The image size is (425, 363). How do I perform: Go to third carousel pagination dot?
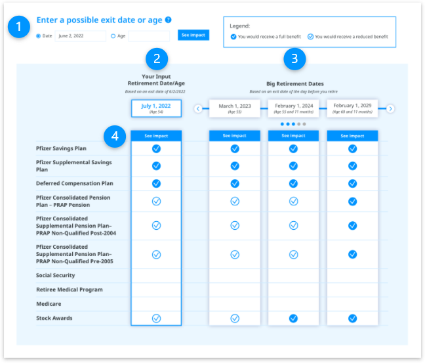click(293, 124)
